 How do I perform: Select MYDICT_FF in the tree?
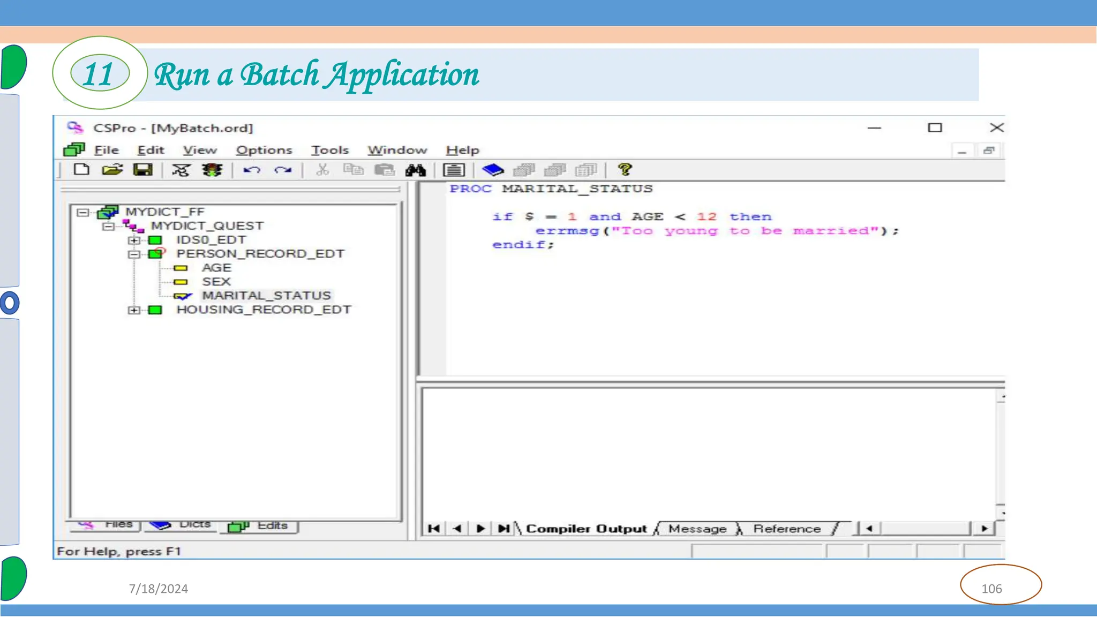click(165, 212)
